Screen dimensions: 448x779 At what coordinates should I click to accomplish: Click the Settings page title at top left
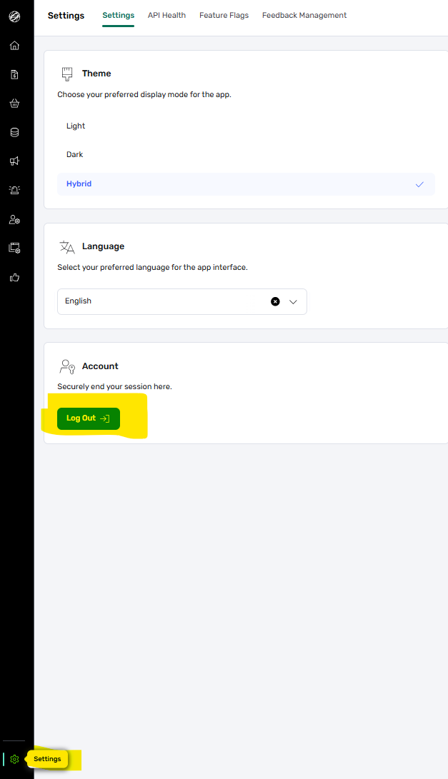[x=66, y=16]
